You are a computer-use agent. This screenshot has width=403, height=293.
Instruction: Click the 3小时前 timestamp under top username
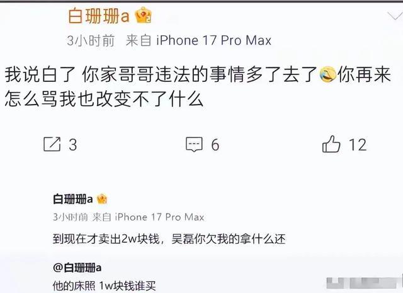91,40
